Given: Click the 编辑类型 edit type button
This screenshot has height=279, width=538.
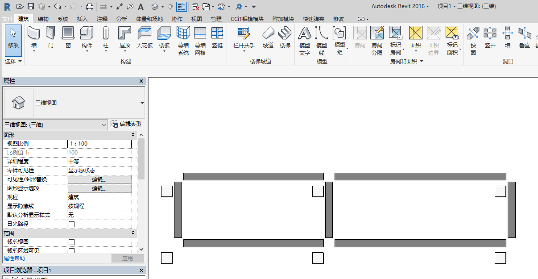Looking at the screenshot, I should tap(126, 124).
